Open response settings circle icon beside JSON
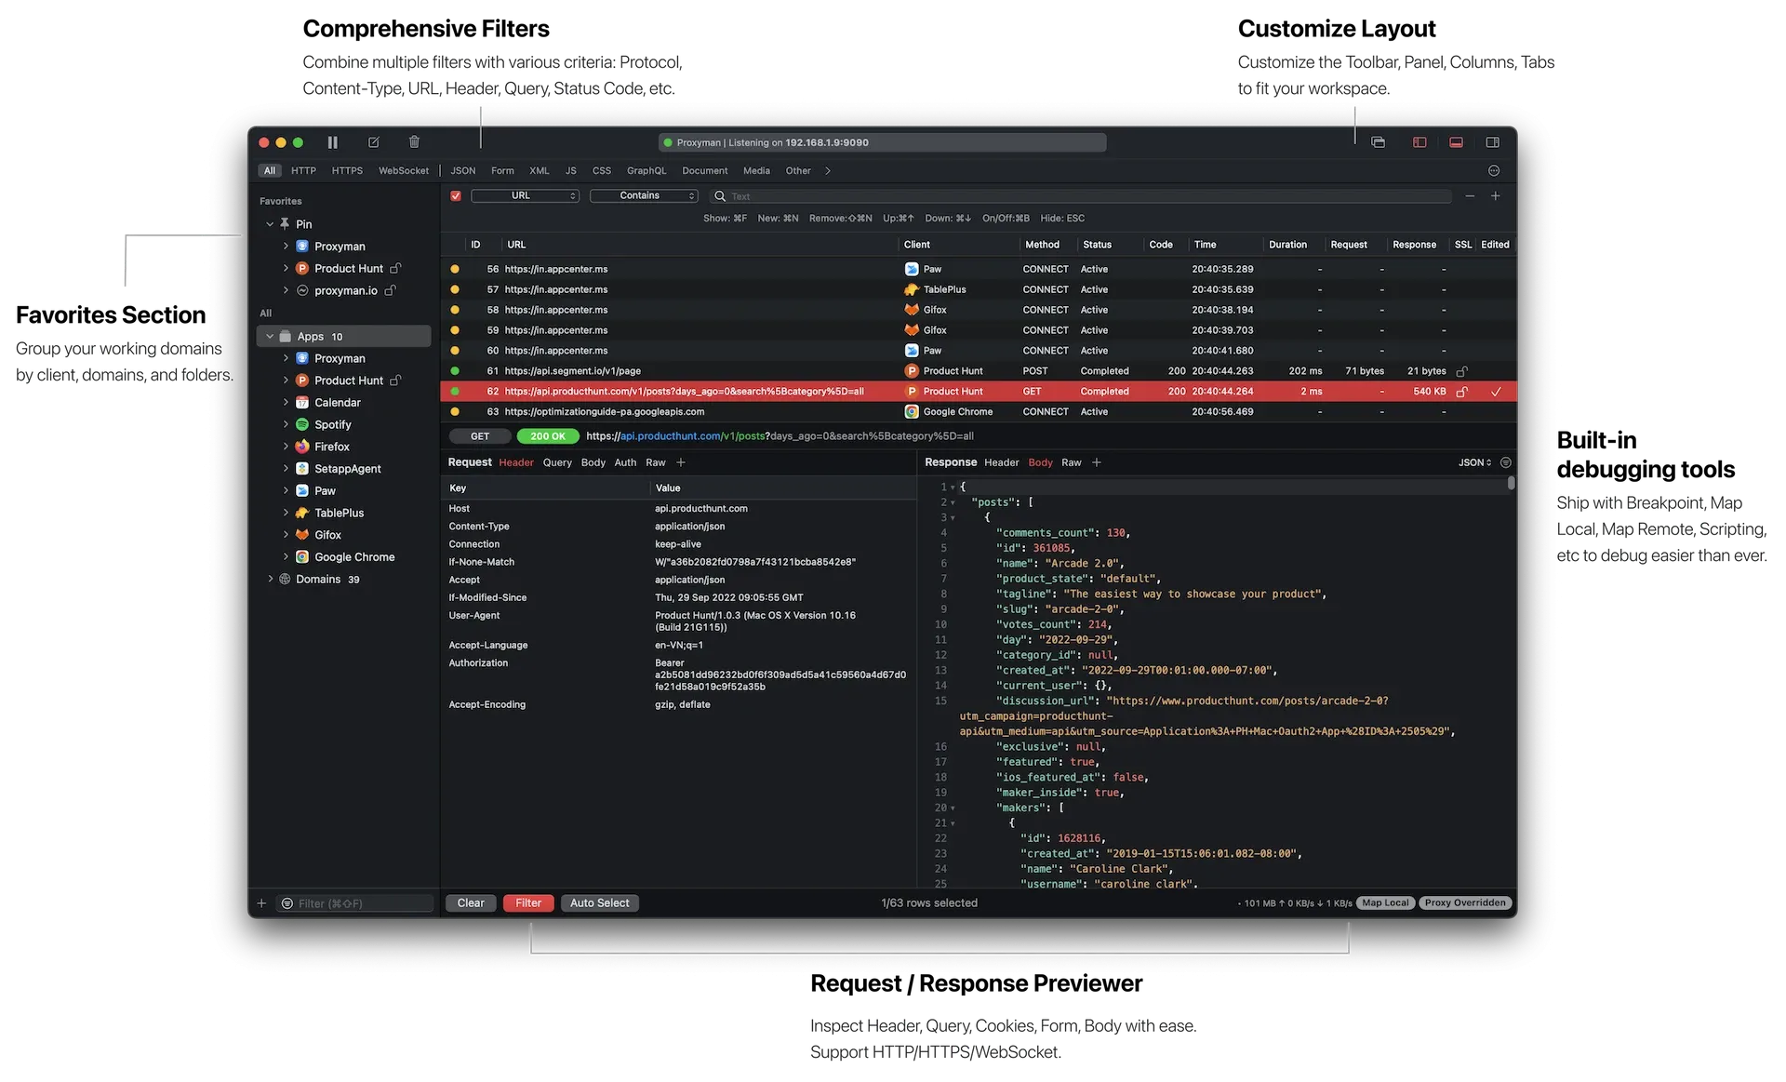The width and height of the screenshot is (1786, 1082). coord(1506,462)
